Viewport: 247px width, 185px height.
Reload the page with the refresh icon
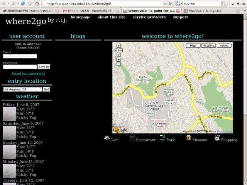point(23,3)
